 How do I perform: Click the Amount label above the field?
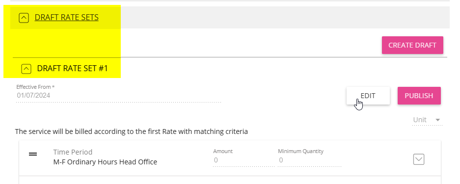(x=223, y=151)
